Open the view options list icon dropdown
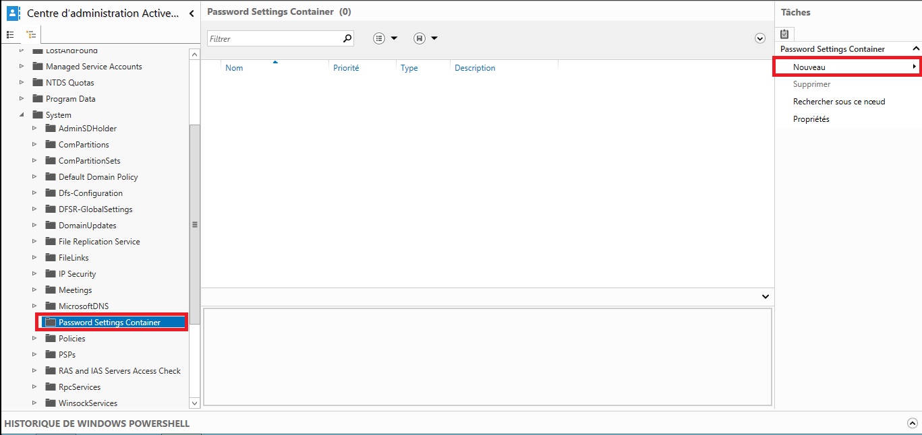The image size is (922, 435). pos(386,38)
